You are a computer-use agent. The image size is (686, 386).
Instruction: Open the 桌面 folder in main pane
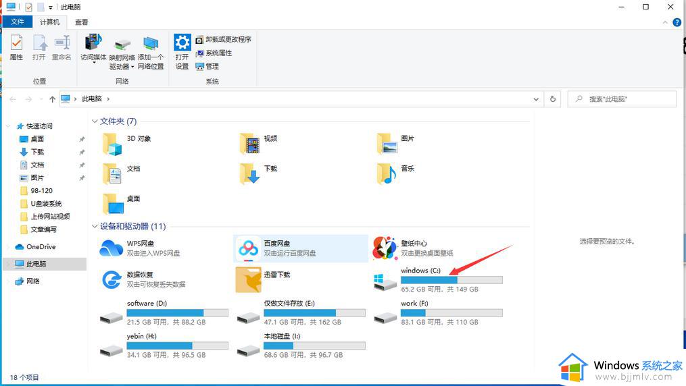coord(122,204)
